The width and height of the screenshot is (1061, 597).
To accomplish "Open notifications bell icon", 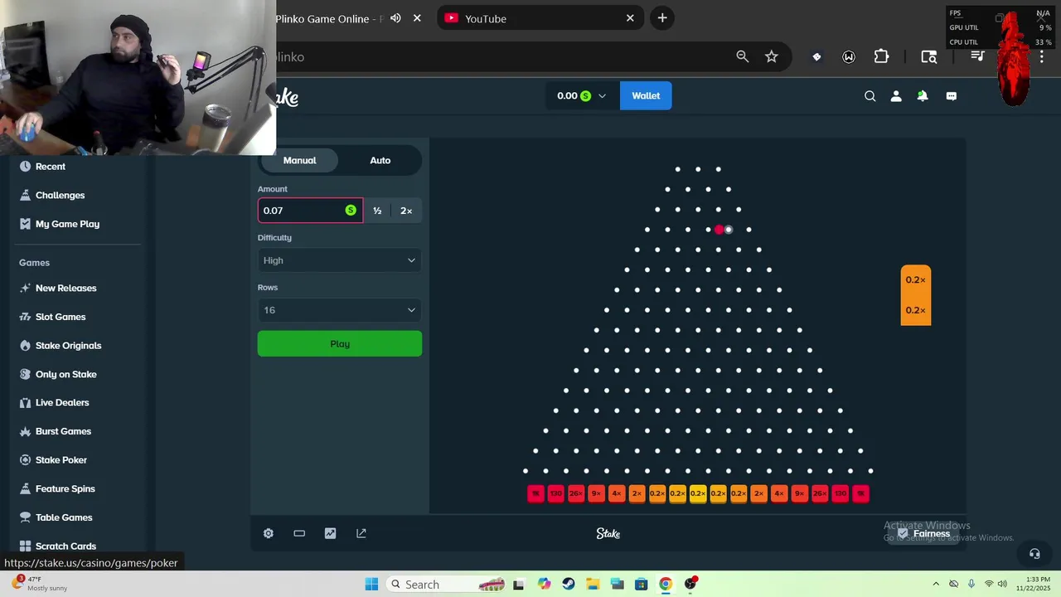I will 923,96.
